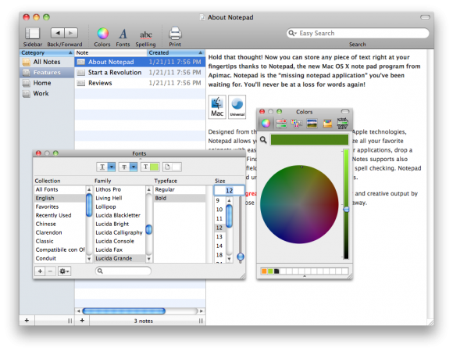Open the search options magnifier dropdown
This screenshot has width=453, height=352.
(x=293, y=34)
